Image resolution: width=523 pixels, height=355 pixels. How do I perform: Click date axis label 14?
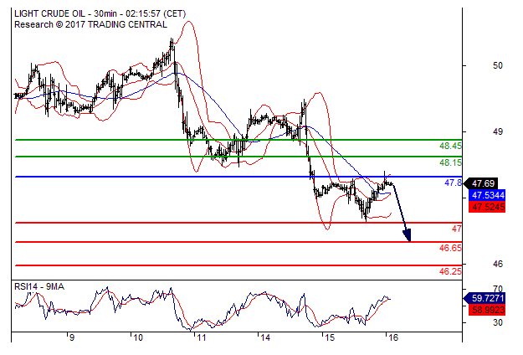[x=265, y=338]
